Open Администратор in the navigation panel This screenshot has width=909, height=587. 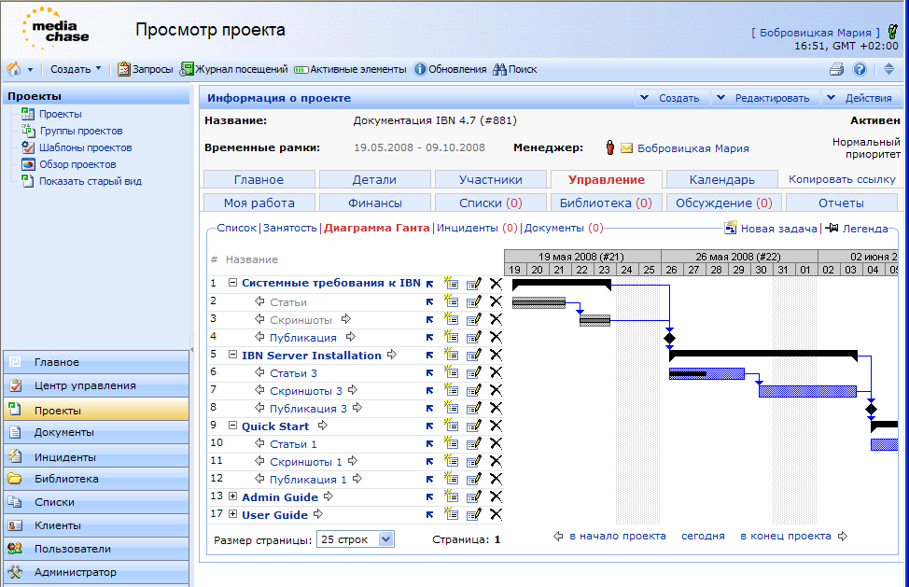click(x=96, y=572)
